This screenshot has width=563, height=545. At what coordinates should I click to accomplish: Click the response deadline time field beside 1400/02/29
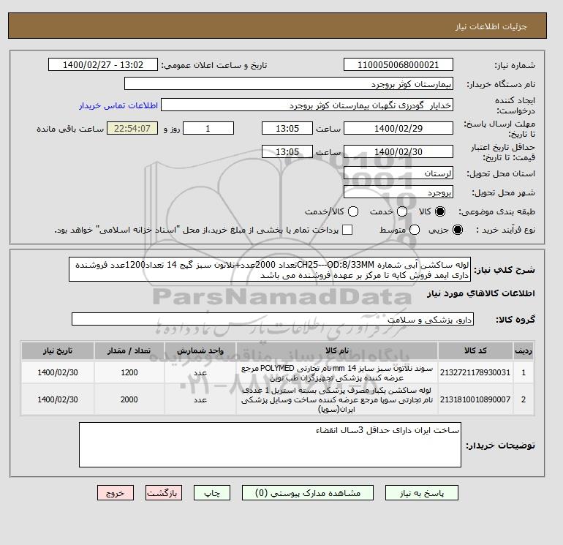click(x=287, y=128)
